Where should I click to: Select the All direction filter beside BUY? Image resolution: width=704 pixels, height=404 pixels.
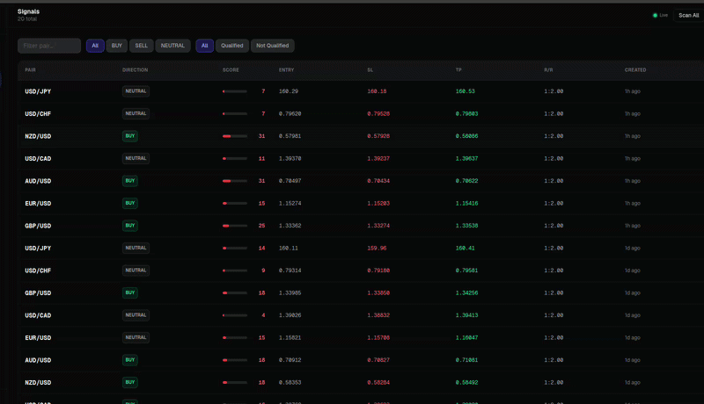click(95, 46)
